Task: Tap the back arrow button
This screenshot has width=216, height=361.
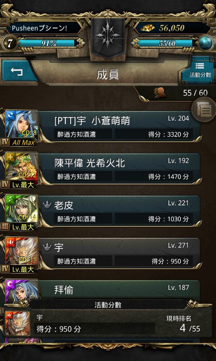Action: point(18,71)
